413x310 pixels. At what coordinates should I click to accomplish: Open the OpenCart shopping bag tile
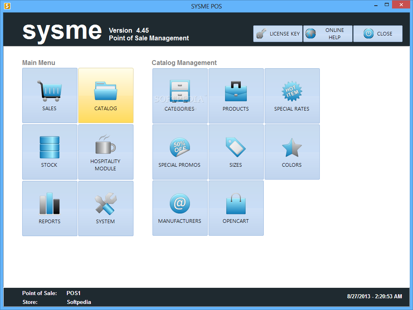(x=236, y=208)
